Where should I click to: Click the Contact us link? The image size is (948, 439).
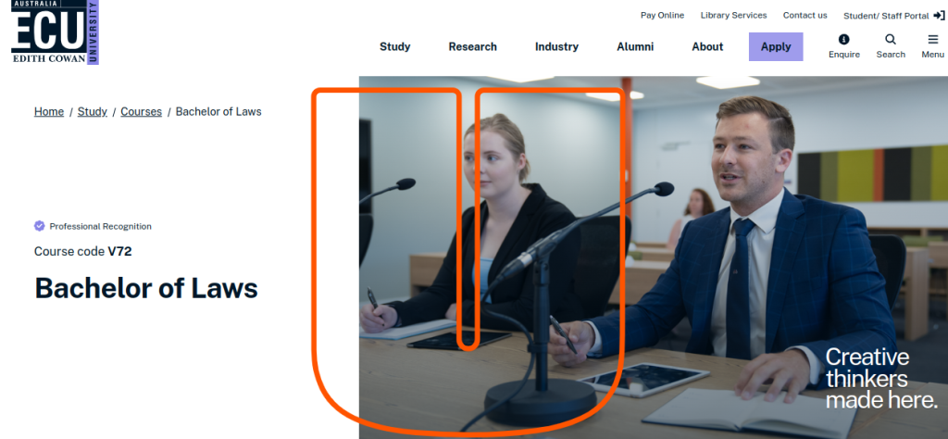coord(805,15)
